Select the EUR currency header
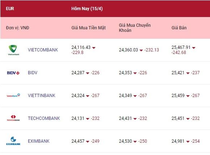Image resolution: width=210 pixels, height=155 pixels. [10, 9]
